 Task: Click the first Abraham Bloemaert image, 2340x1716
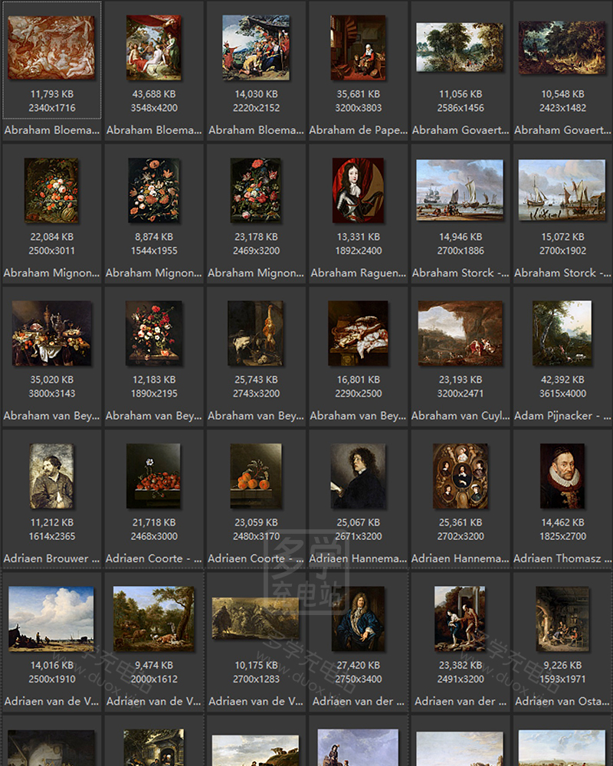coord(52,47)
